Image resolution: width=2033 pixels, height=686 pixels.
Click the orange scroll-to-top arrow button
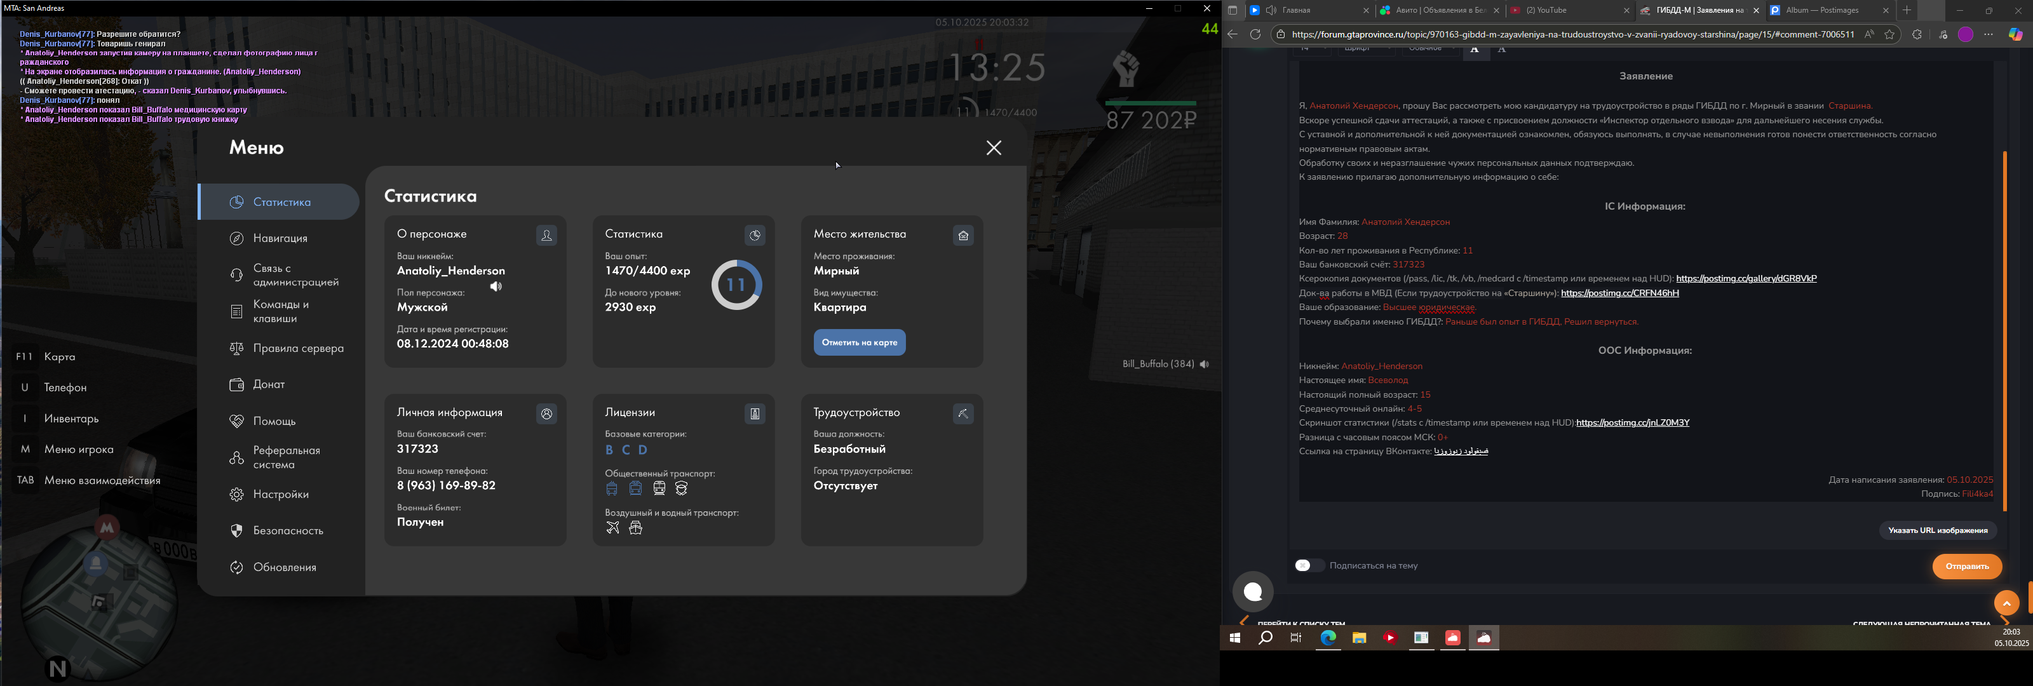click(x=2006, y=603)
